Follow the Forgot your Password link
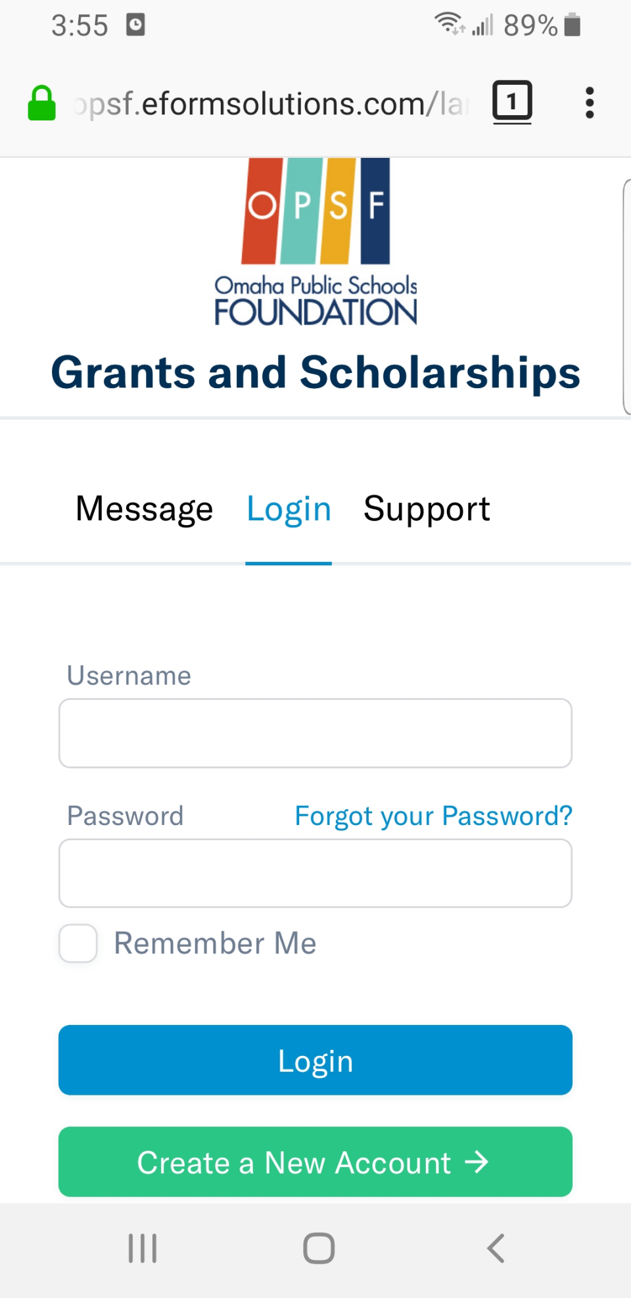This screenshot has height=1298, width=631. tap(433, 816)
